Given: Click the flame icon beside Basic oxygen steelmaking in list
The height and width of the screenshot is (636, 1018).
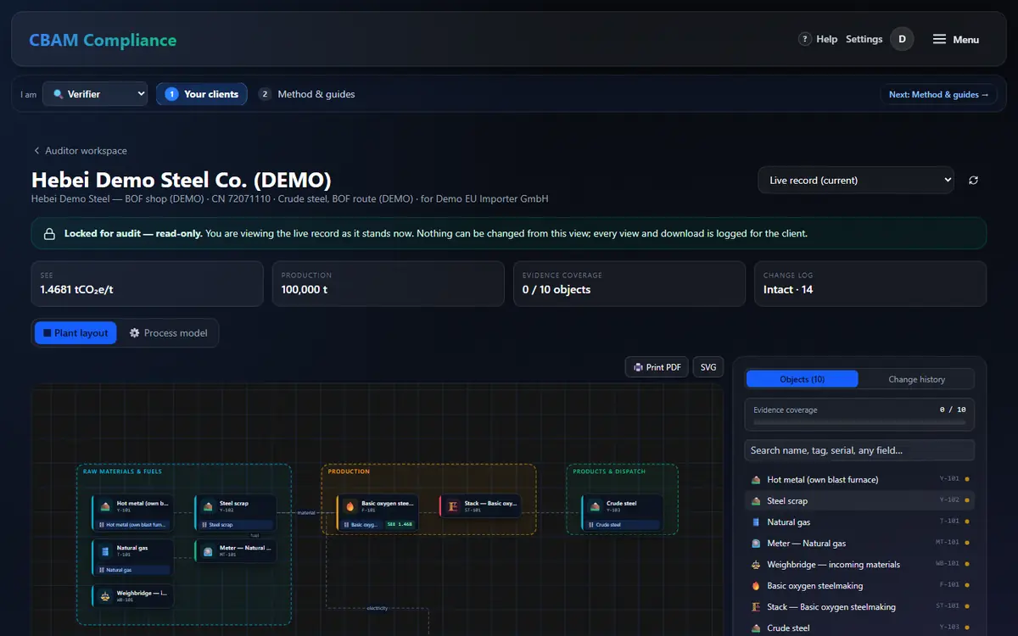Looking at the screenshot, I should [x=756, y=586].
